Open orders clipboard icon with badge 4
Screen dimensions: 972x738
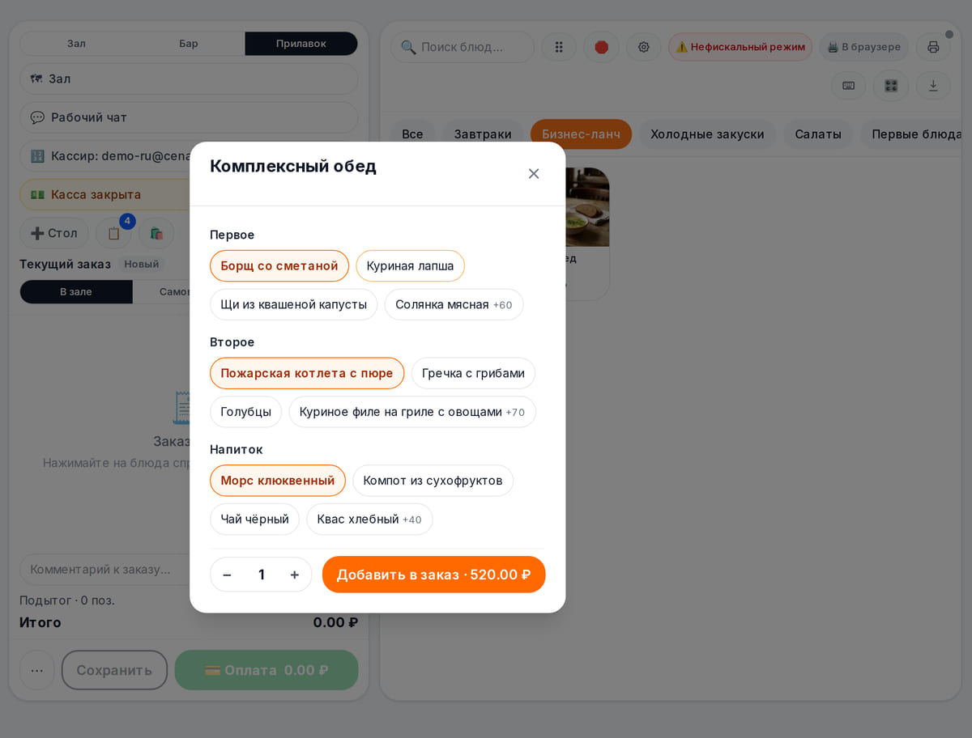(x=113, y=233)
